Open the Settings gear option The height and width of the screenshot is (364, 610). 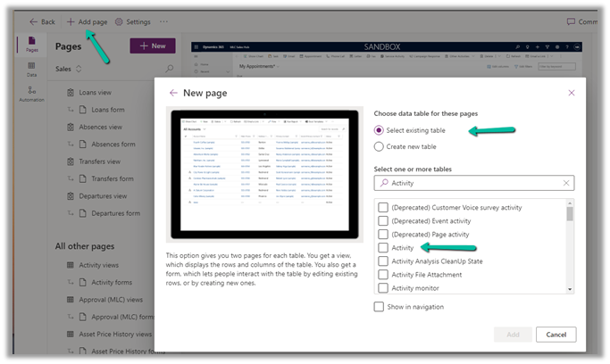132,21
